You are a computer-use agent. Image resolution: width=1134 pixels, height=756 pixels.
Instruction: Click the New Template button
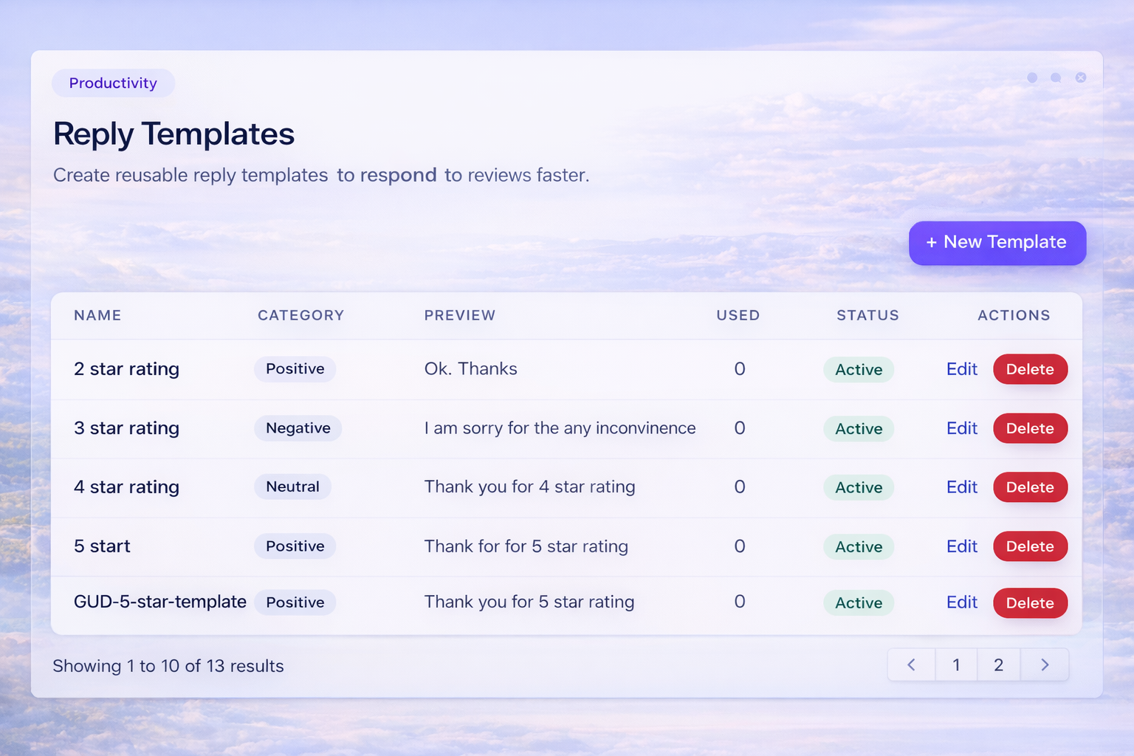(x=997, y=243)
